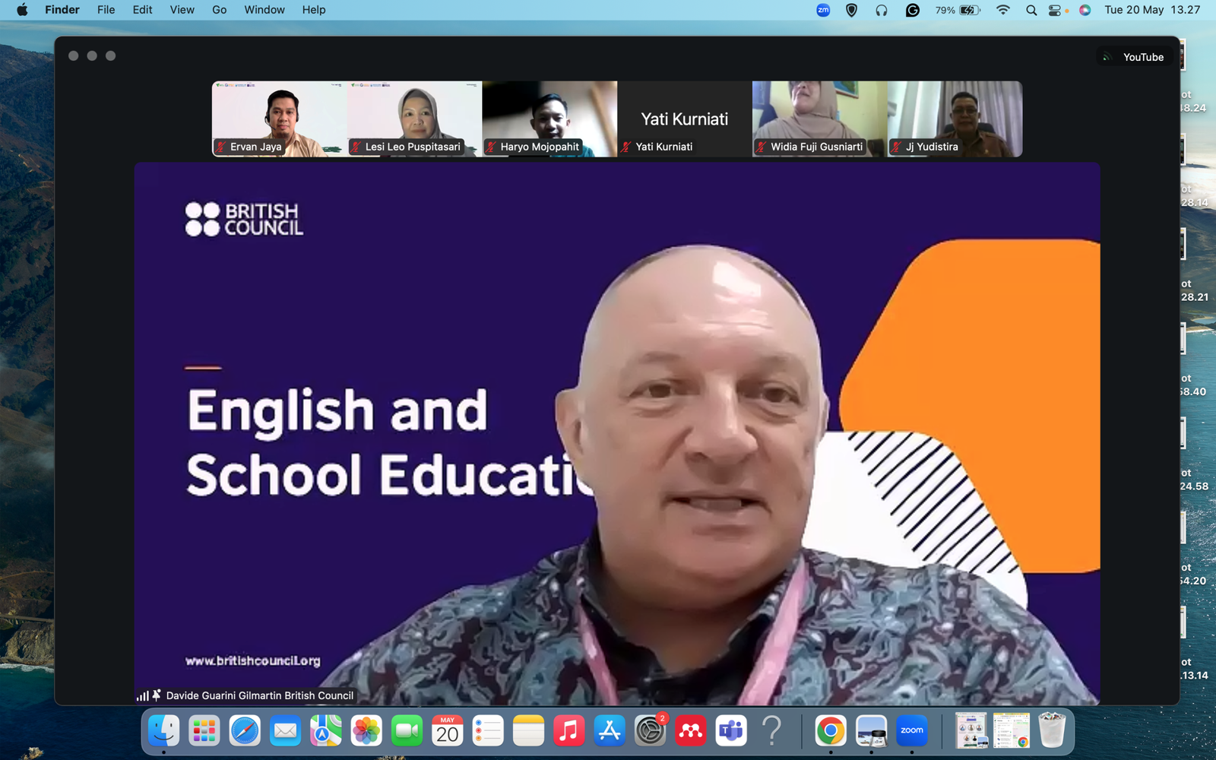The width and height of the screenshot is (1216, 760).
Task: Open the Grammarly menu bar icon
Action: coord(913,10)
